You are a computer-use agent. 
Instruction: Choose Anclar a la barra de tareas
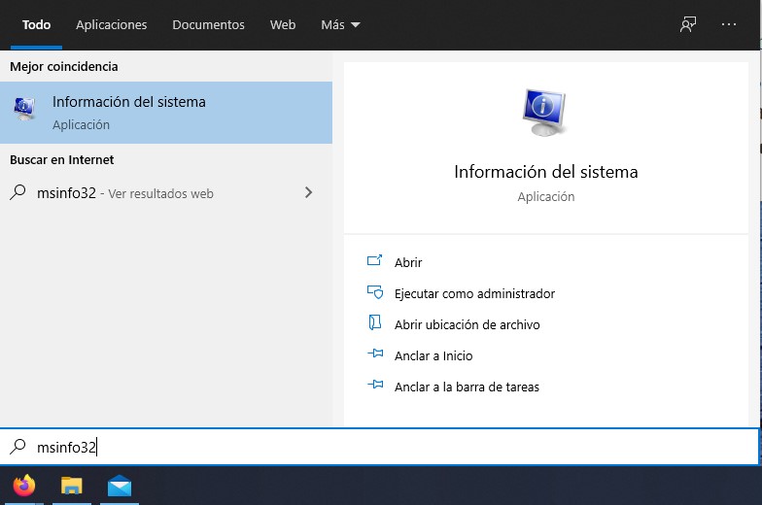tap(467, 387)
